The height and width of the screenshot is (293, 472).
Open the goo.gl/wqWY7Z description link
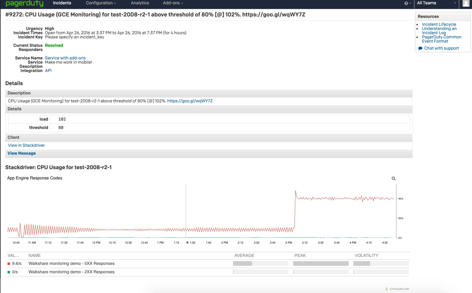[x=190, y=101]
